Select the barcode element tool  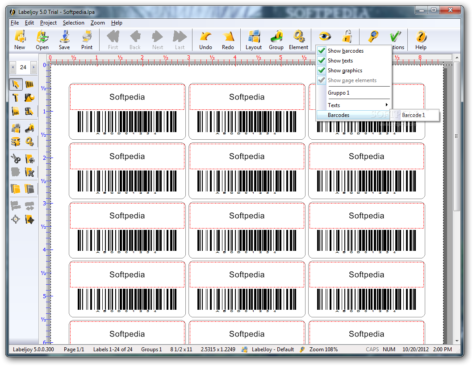click(x=29, y=84)
